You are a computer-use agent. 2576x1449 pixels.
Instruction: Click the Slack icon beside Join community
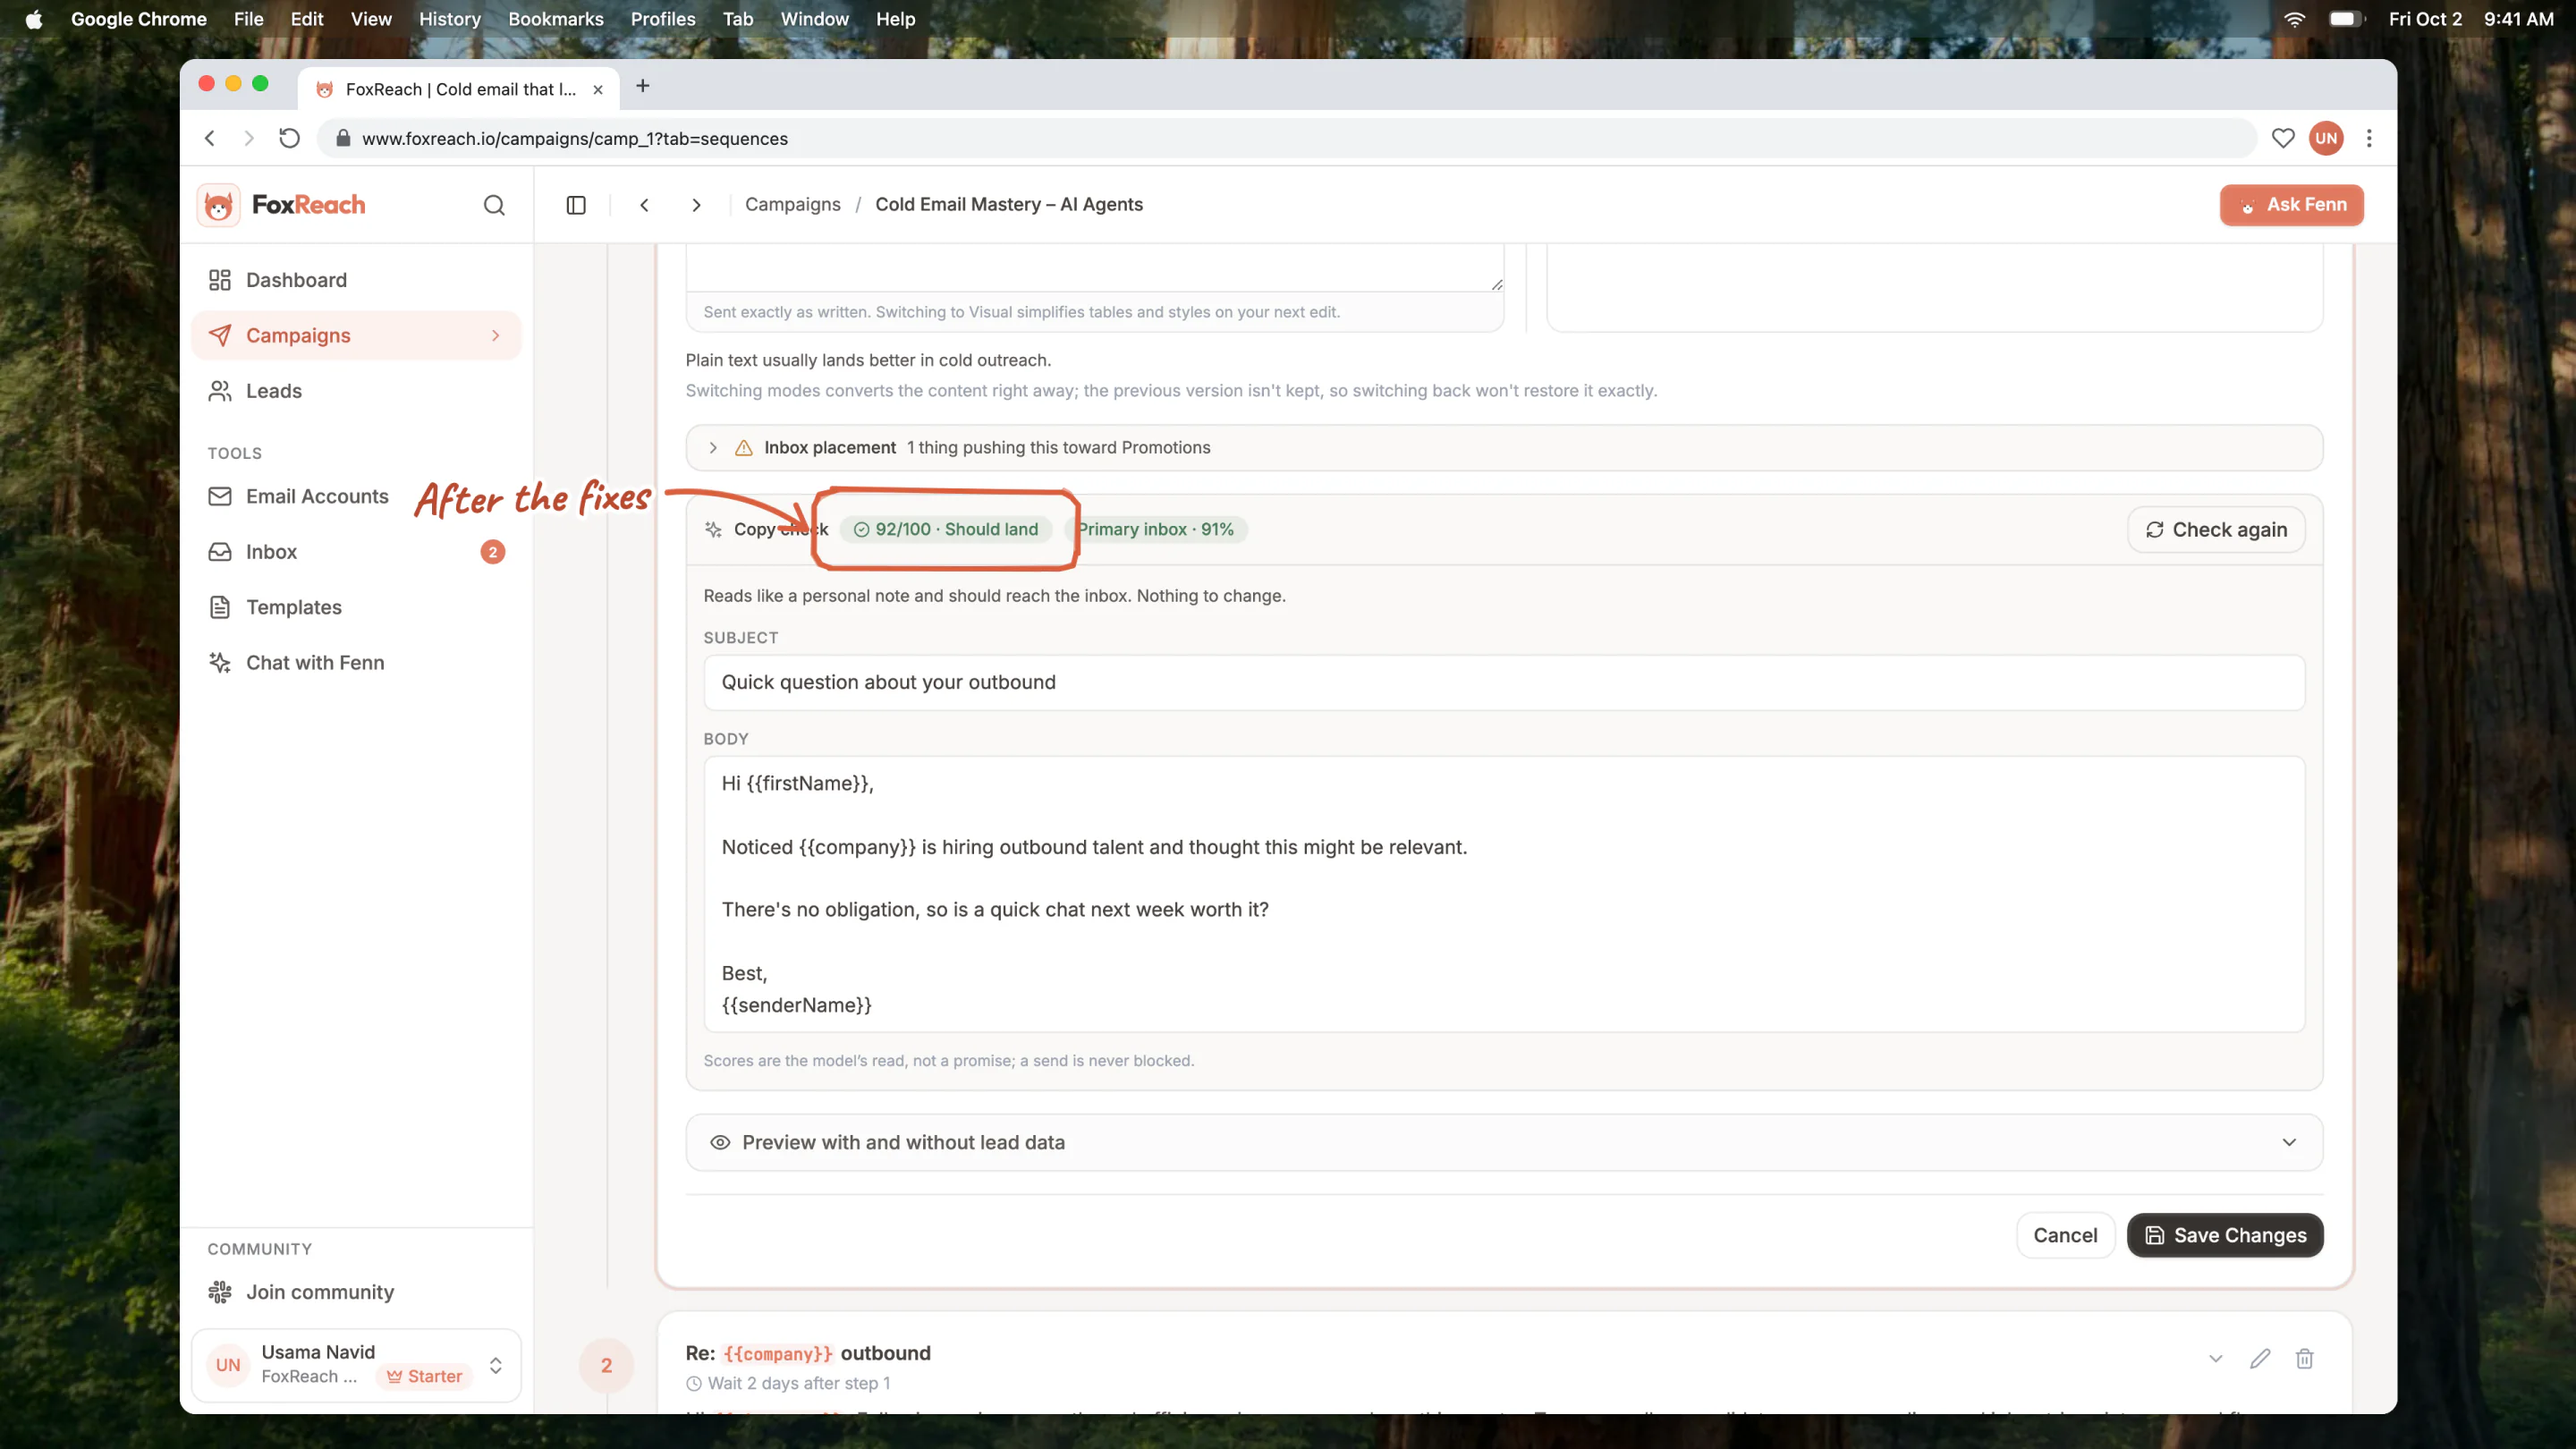click(220, 1292)
